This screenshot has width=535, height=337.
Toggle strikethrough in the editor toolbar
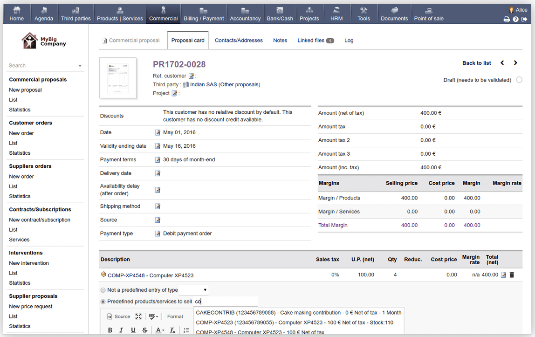[x=144, y=330]
